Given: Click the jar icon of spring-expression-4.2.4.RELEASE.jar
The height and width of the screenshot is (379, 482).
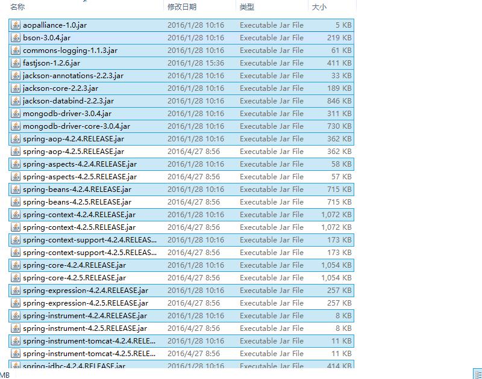Looking at the screenshot, I should pos(16,291).
